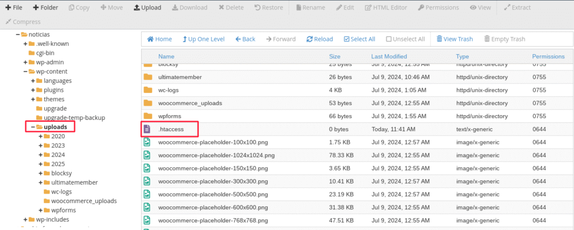Open the Upload dialog
This screenshot has width=574, height=230.
pos(147,7)
